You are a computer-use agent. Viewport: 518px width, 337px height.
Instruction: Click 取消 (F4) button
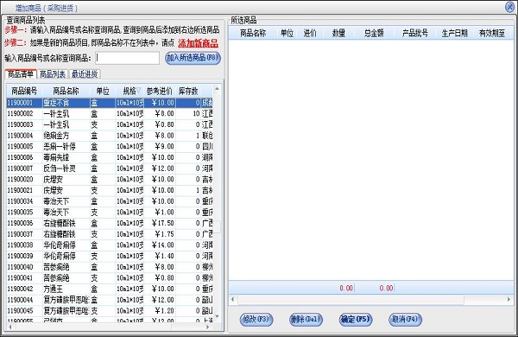(x=405, y=320)
